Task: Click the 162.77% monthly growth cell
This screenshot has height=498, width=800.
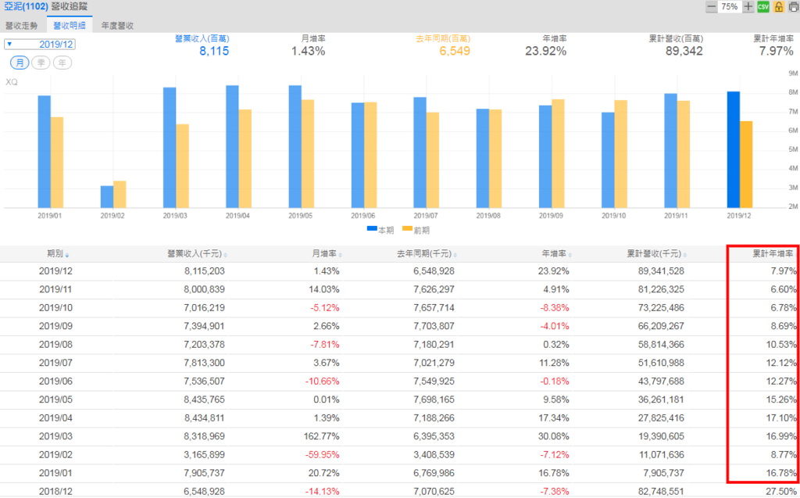Action: [x=321, y=437]
